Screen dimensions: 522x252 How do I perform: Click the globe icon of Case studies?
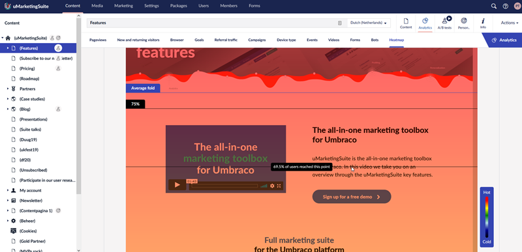(x=14, y=99)
